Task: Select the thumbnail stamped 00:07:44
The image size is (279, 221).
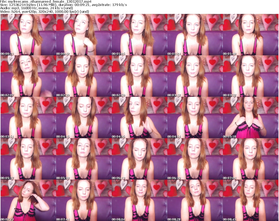Action: 84,200
